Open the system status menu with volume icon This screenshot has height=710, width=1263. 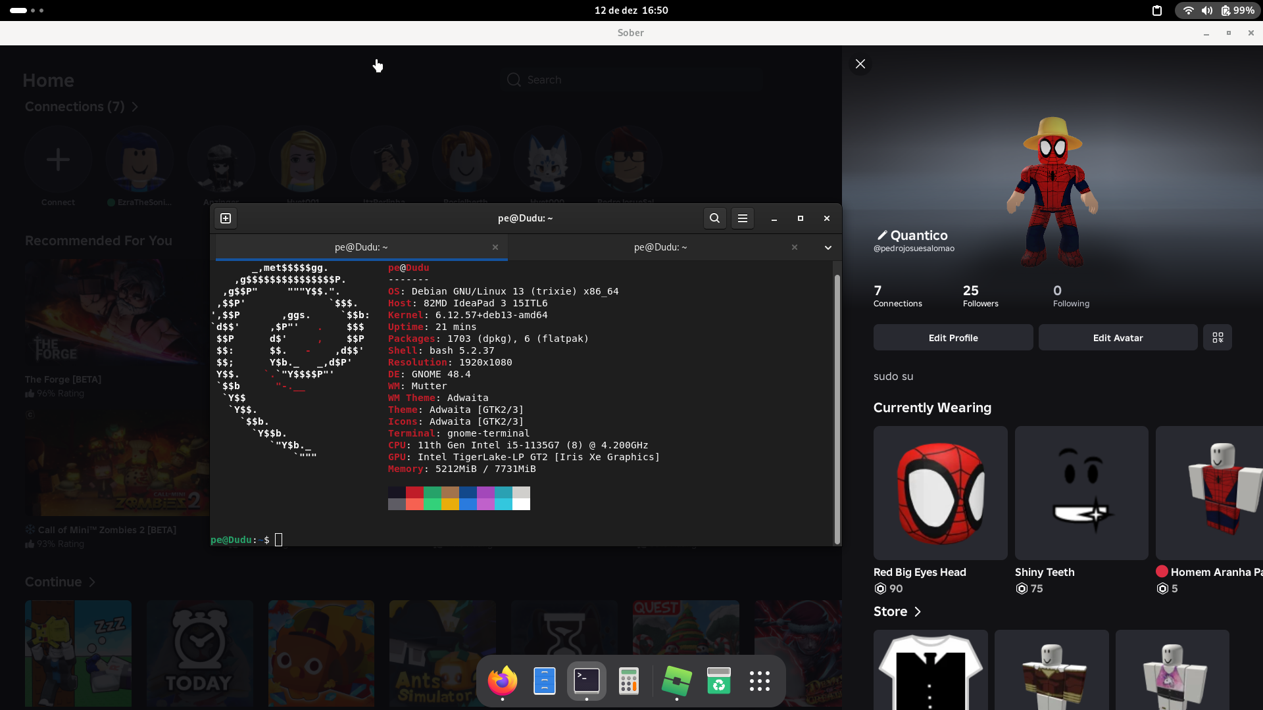[x=1206, y=11]
